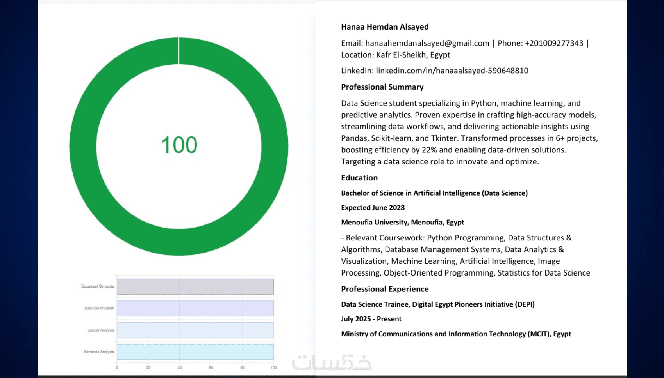This screenshot has height=378, width=664.
Task: Click the Professional Summary heading
Action: 382,87
